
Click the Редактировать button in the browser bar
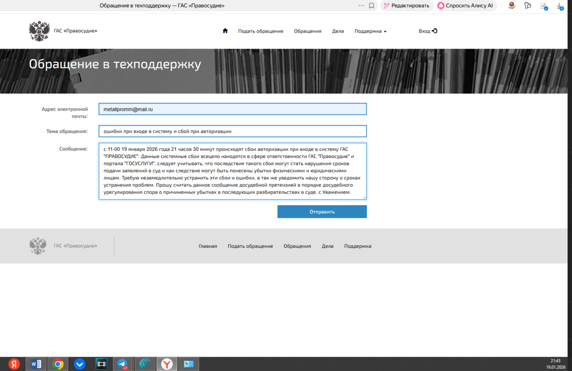[x=406, y=6]
